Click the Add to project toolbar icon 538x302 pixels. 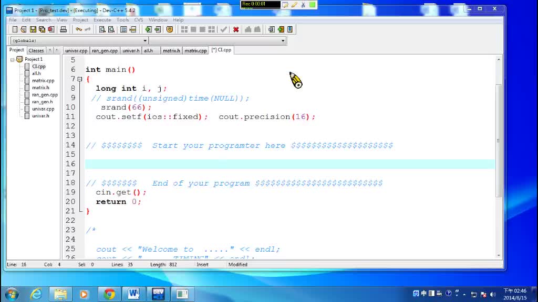[x=281, y=29]
